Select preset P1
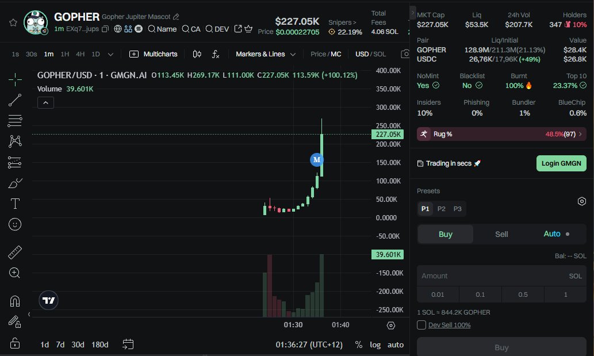This screenshot has height=356, width=594. tap(425, 209)
